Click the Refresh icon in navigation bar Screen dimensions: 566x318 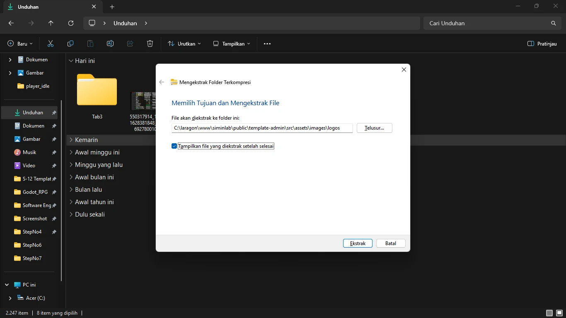[71, 23]
